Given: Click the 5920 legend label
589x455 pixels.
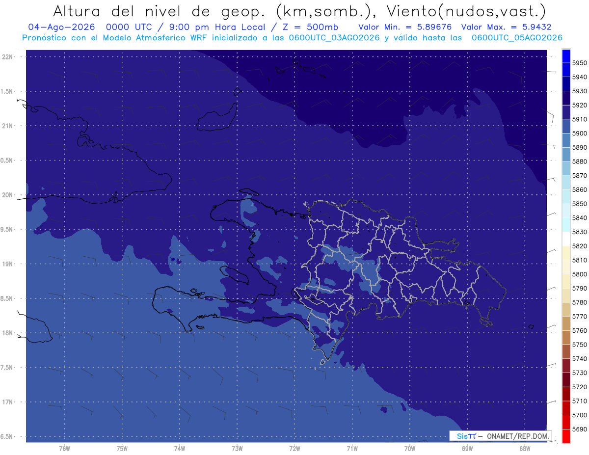Looking at the screenshot, I should [x=579, y=105].
